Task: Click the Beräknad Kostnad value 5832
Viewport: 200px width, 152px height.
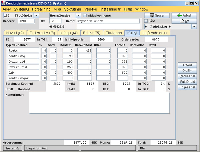Action: (55, 84)
